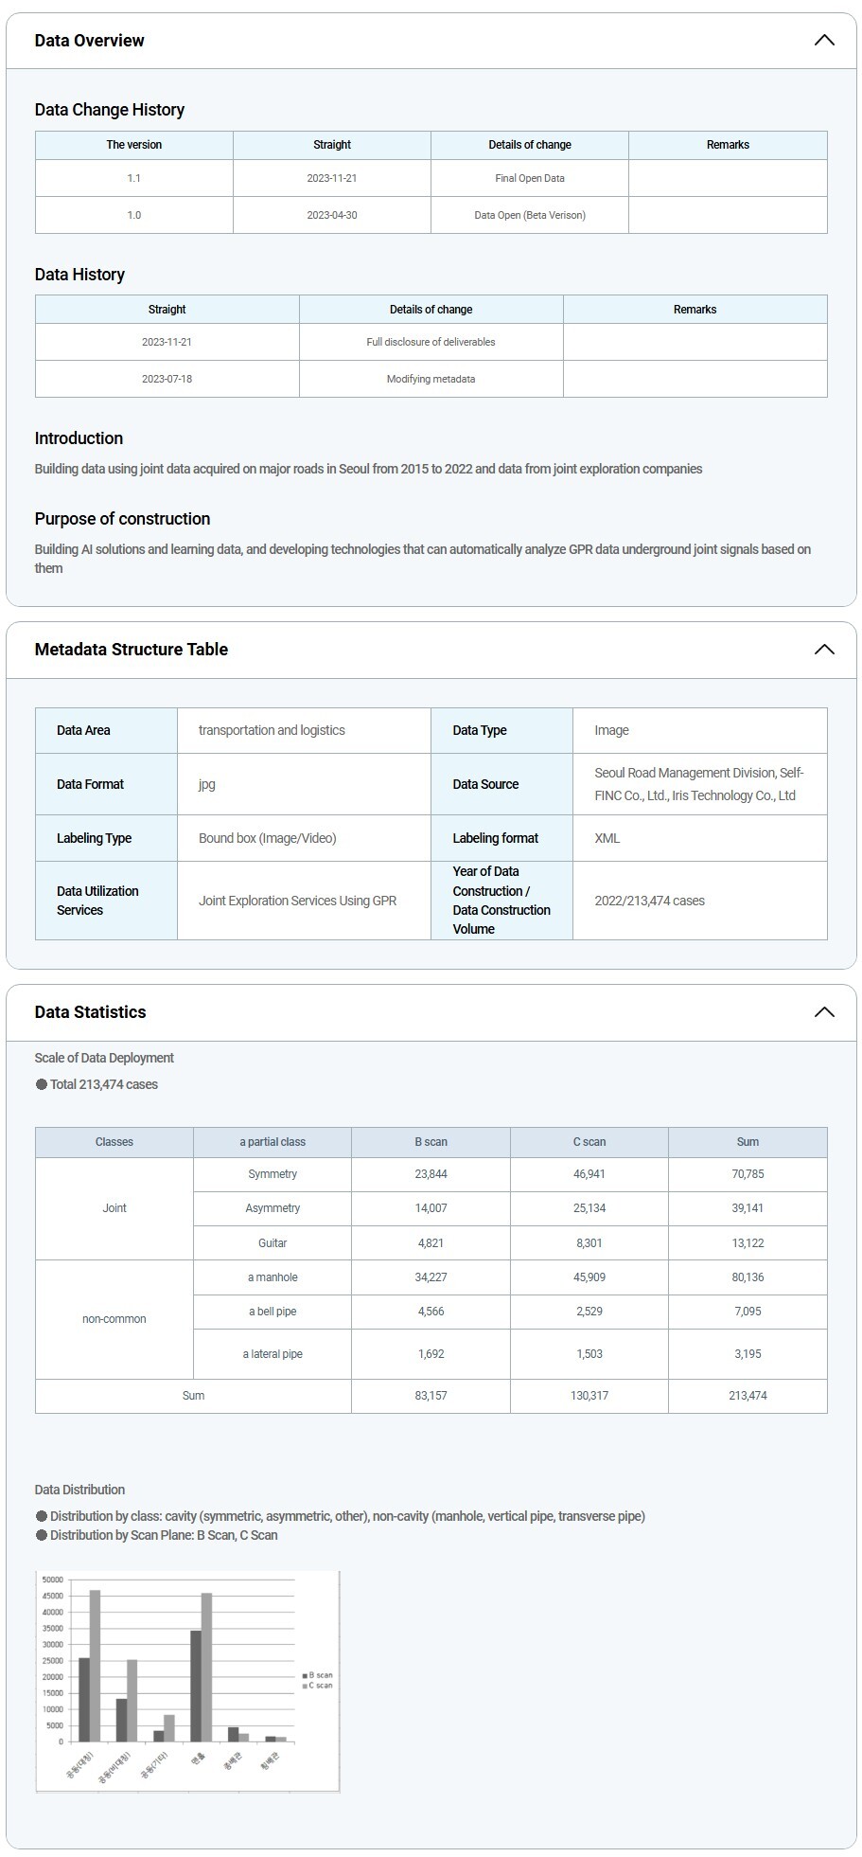Click bullet icon before Distribution by Scan Plane
Screen dimensions: 862x1857
coord(42,1535)
